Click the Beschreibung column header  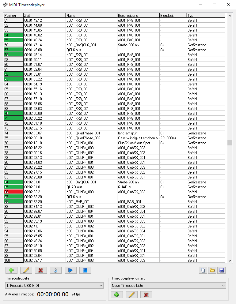138,15
